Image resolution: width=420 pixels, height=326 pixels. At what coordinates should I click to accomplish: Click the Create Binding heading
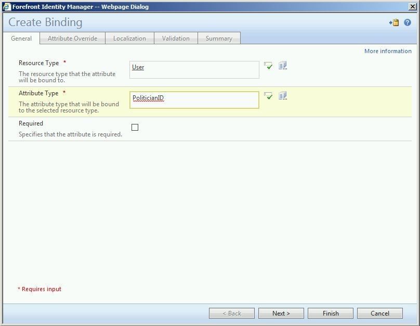(45, 22)
